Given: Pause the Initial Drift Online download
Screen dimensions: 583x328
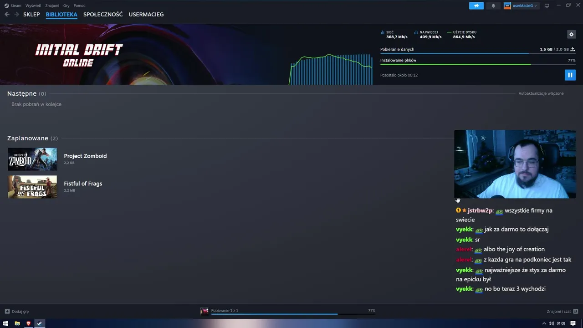Looking at the screenshot, I should [x=570, y=75].
